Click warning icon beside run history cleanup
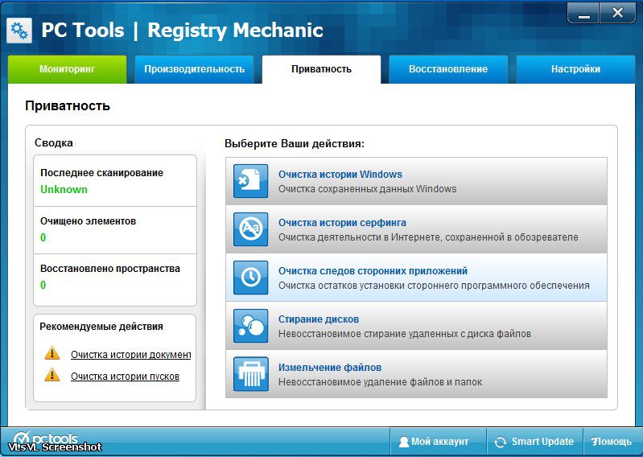This screenshot has width=643, height=457. click(52, 375)
